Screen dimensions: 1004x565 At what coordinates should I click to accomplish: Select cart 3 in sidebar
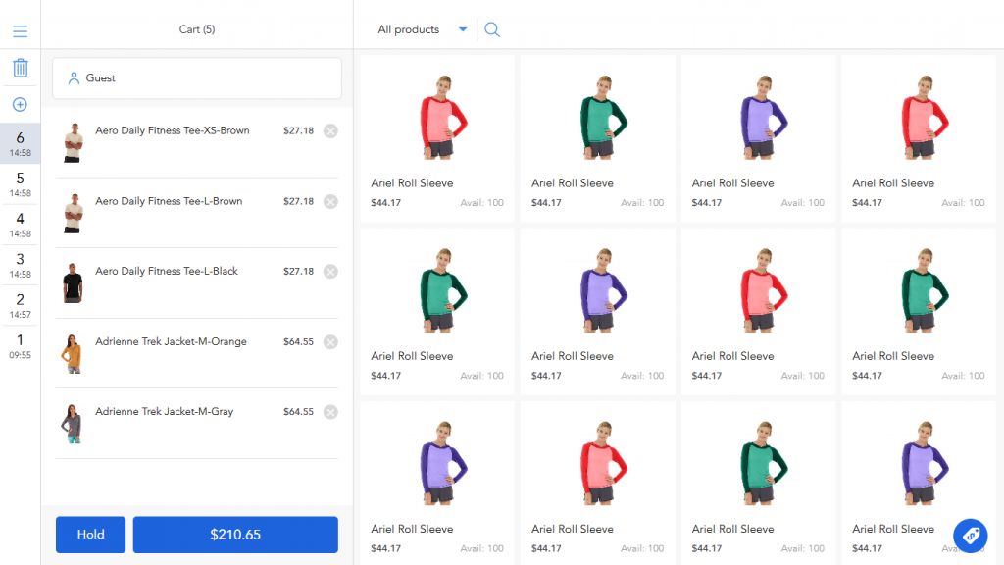20,265
